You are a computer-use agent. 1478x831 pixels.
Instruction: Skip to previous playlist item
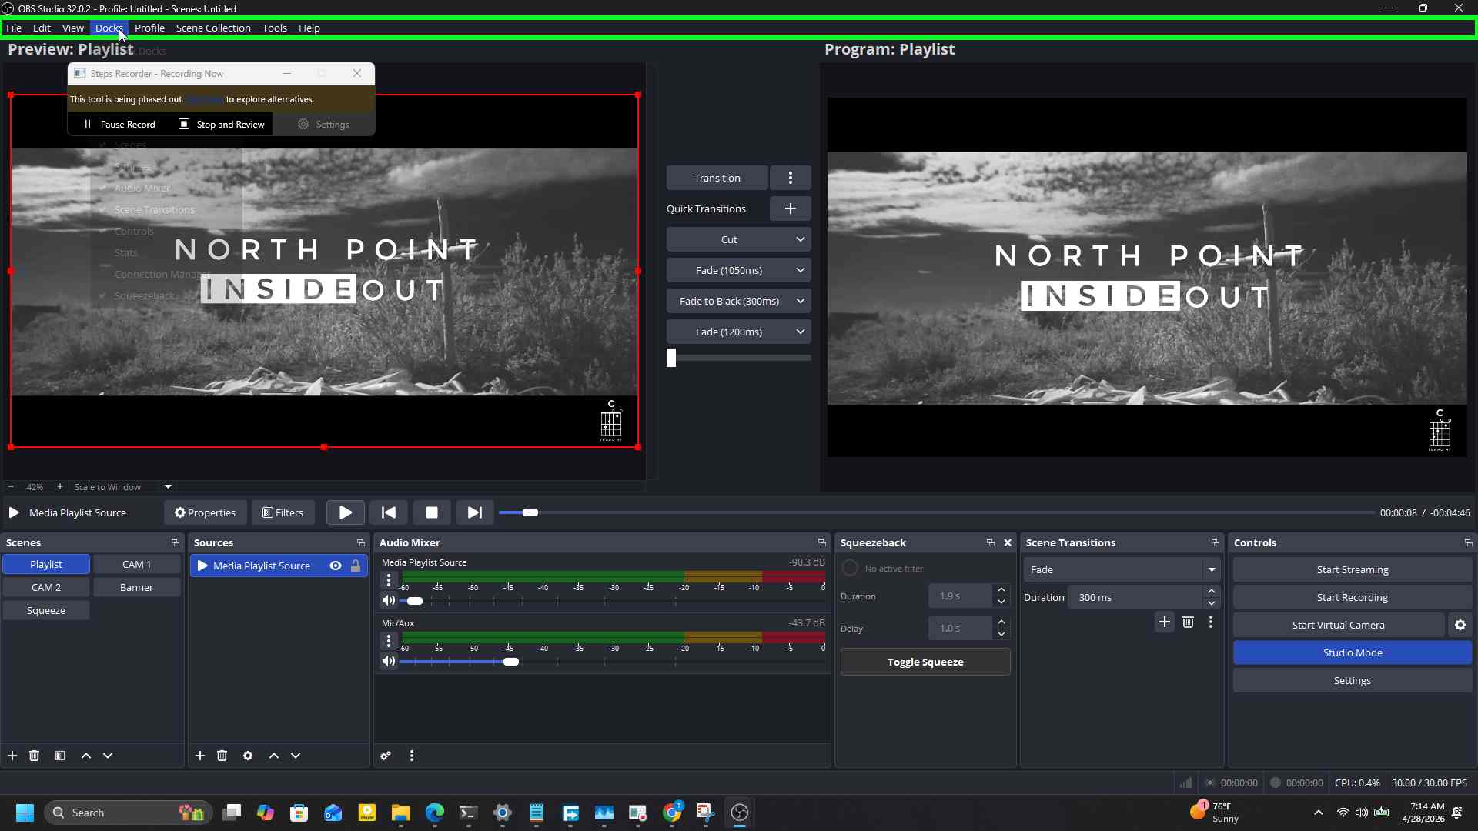[389, 512]
